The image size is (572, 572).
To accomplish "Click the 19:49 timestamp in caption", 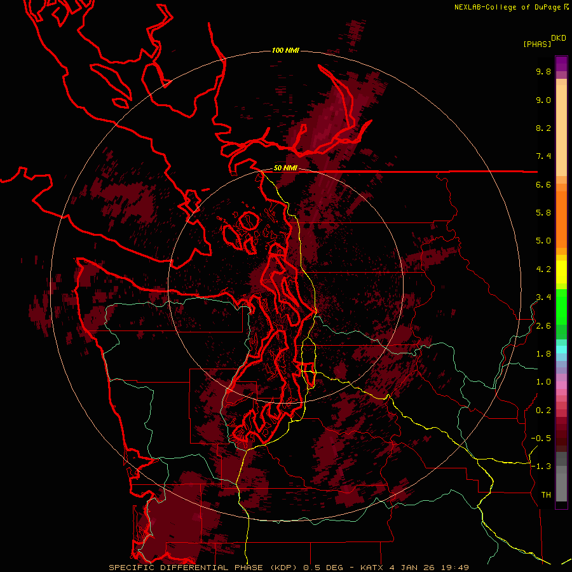I will (x=456, y=568).
